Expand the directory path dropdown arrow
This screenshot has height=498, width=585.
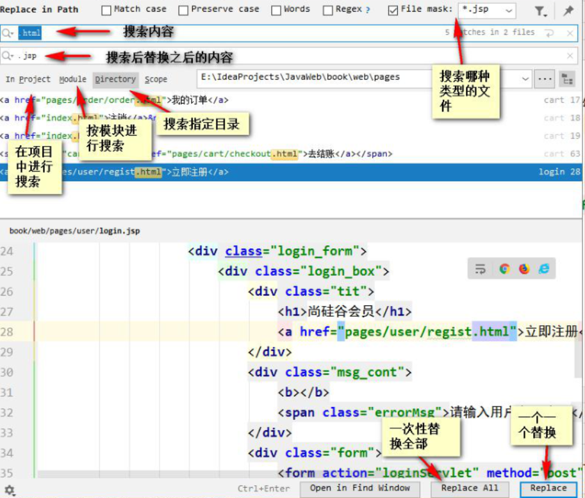(525, 79)
